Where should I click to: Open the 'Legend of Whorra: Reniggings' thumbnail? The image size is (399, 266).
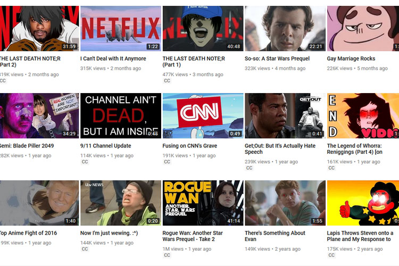pos(363,116)
